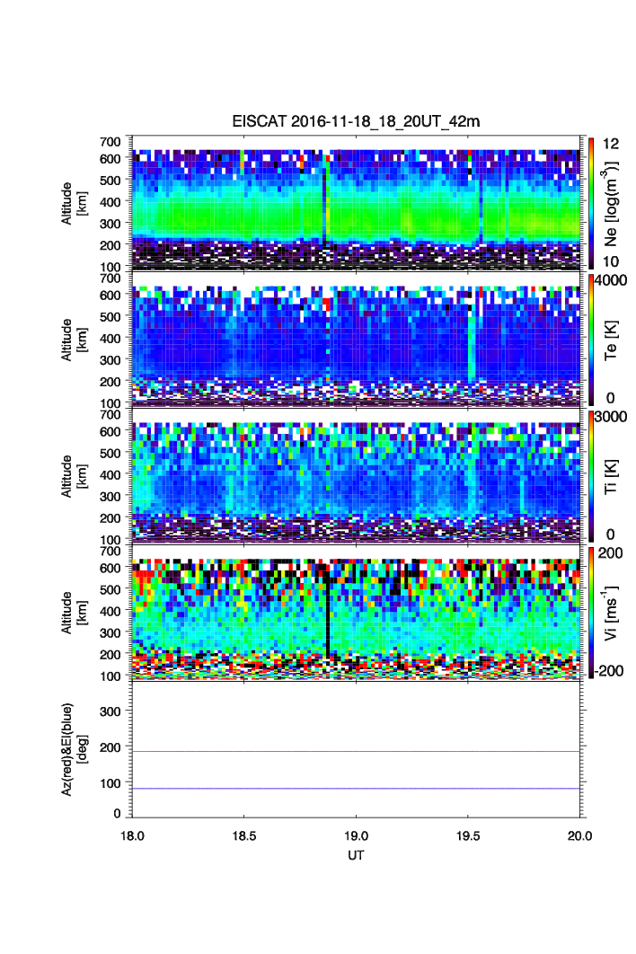Click the black vertical dropout in Vi panel
Image resolution: width=636 pixels, height=954 pixels.
point(328,620)
